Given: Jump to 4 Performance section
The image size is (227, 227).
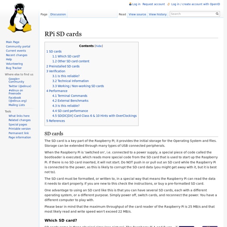Looking at the screenshot, I should pos(57,91).
